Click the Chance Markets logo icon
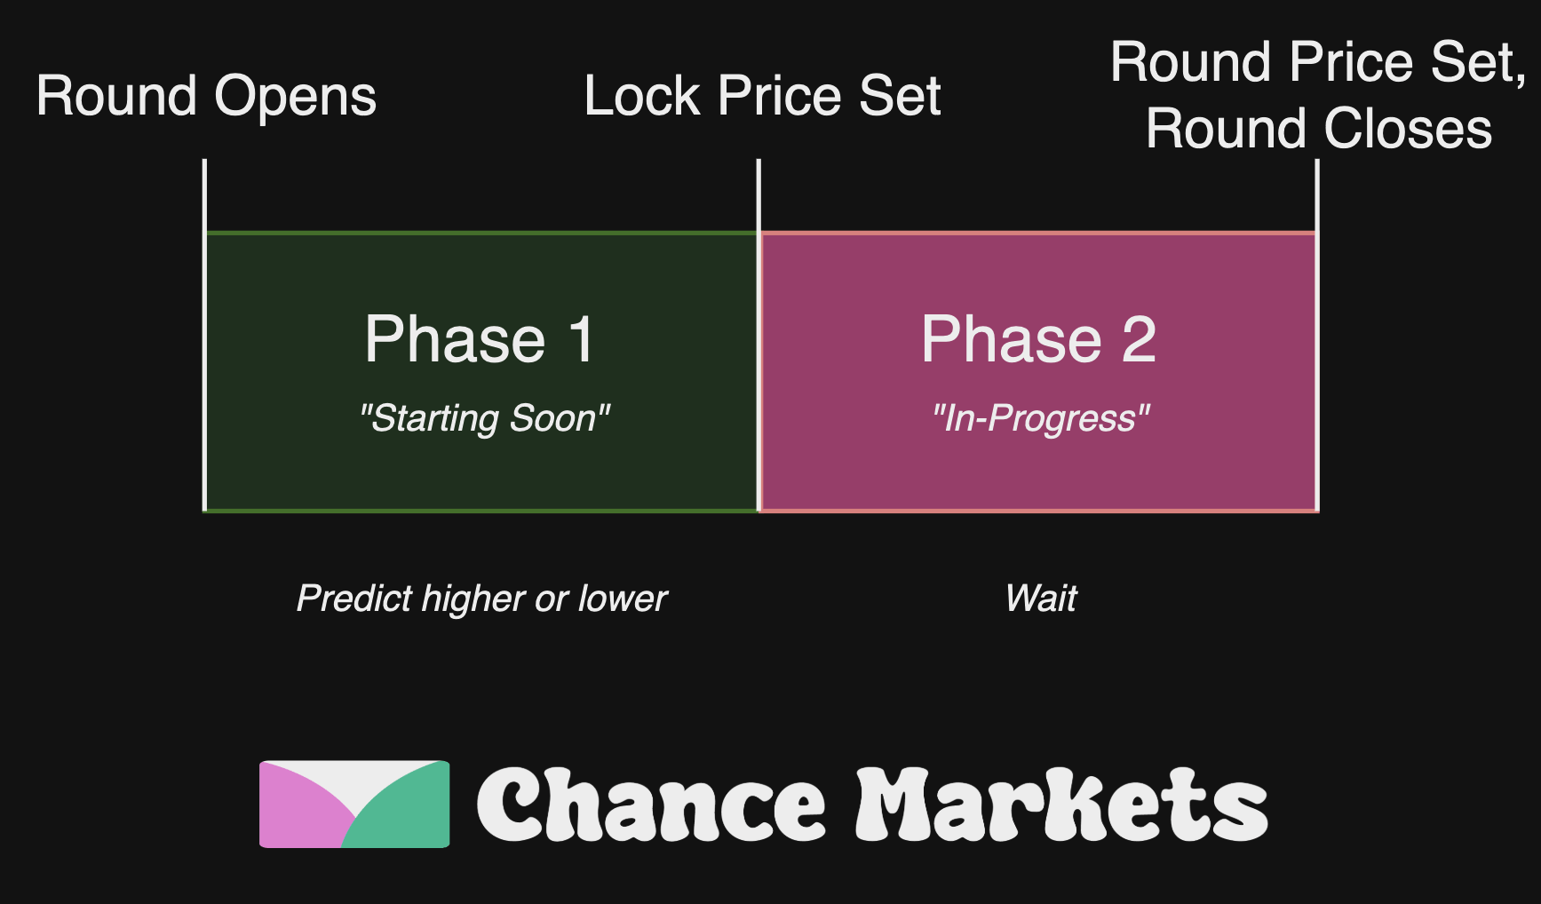Viewport: 1541px width, 904px height. (x=354, y=804)
